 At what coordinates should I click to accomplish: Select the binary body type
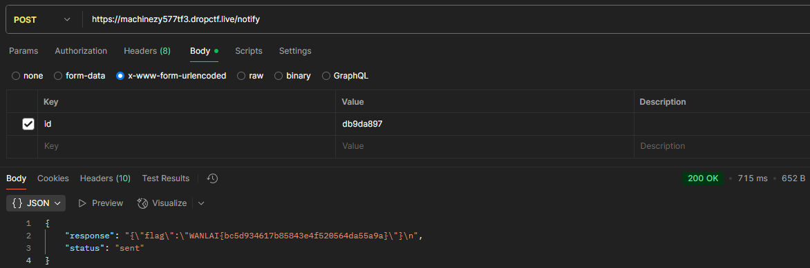[292, 76]
